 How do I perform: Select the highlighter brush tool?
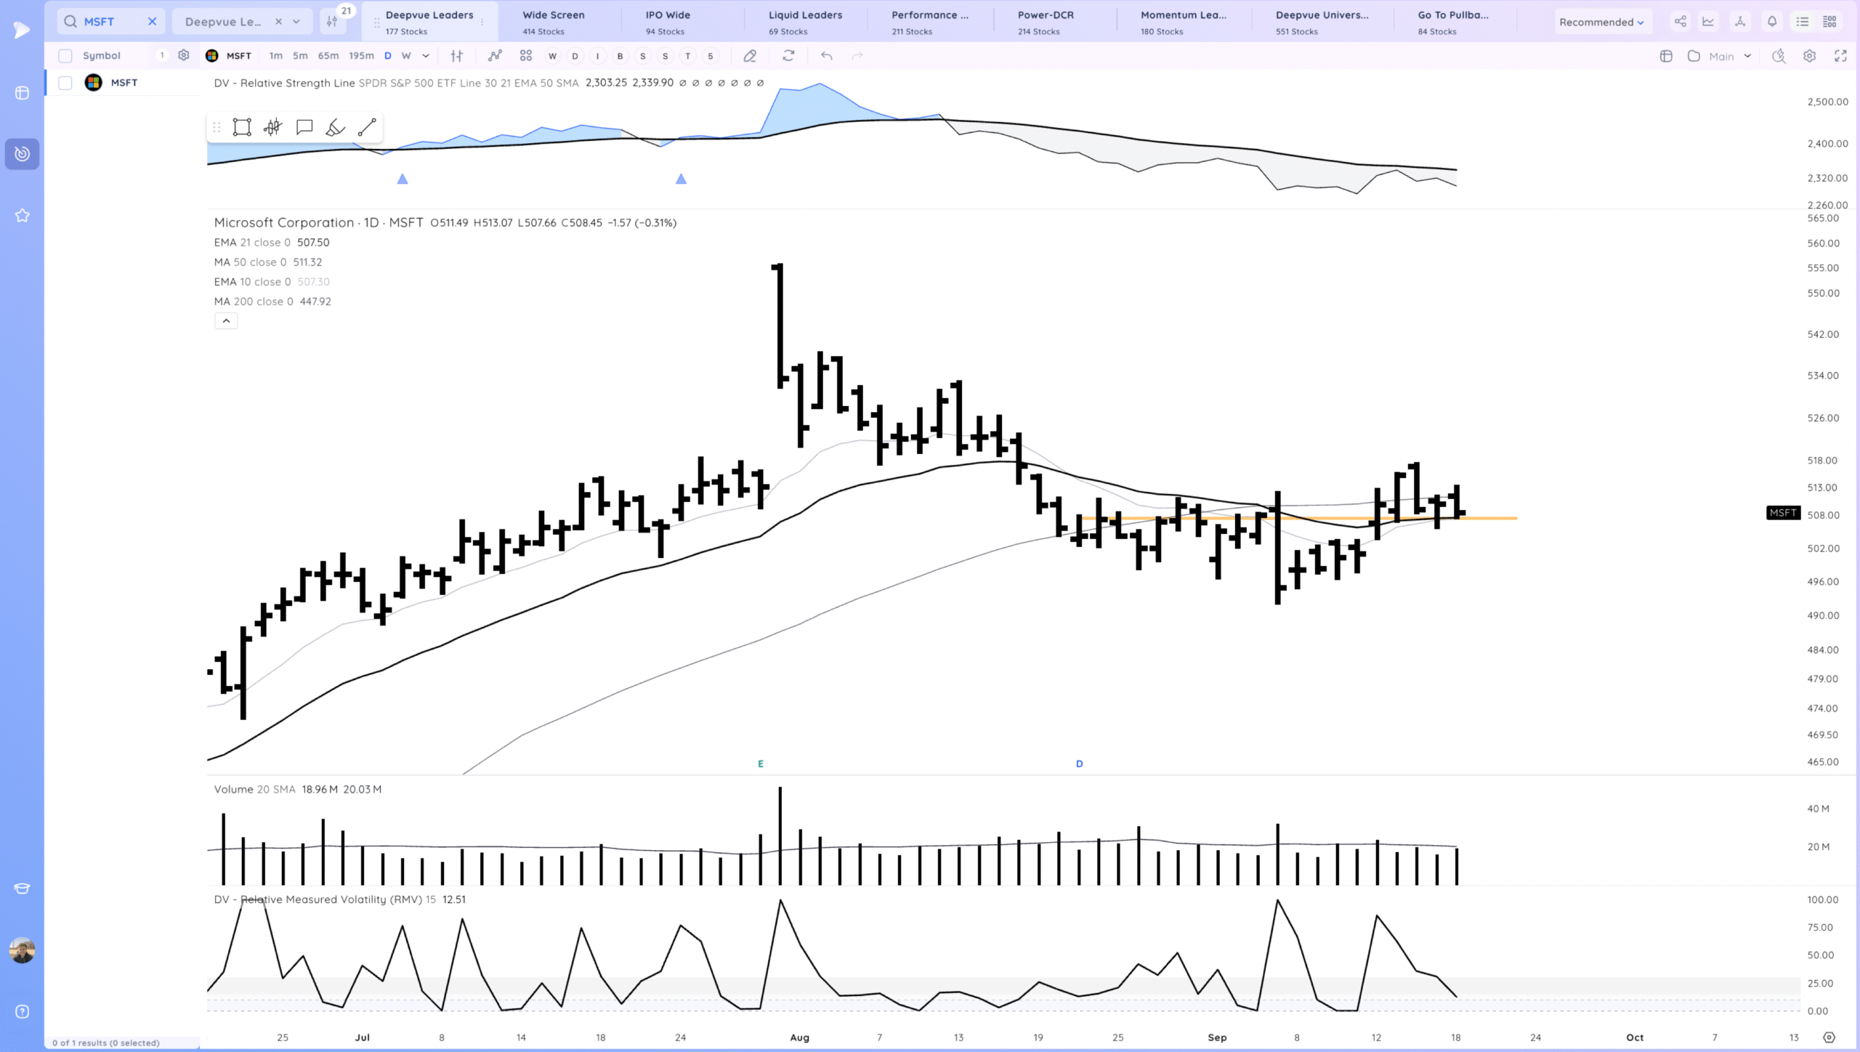[x=335, y=127]
